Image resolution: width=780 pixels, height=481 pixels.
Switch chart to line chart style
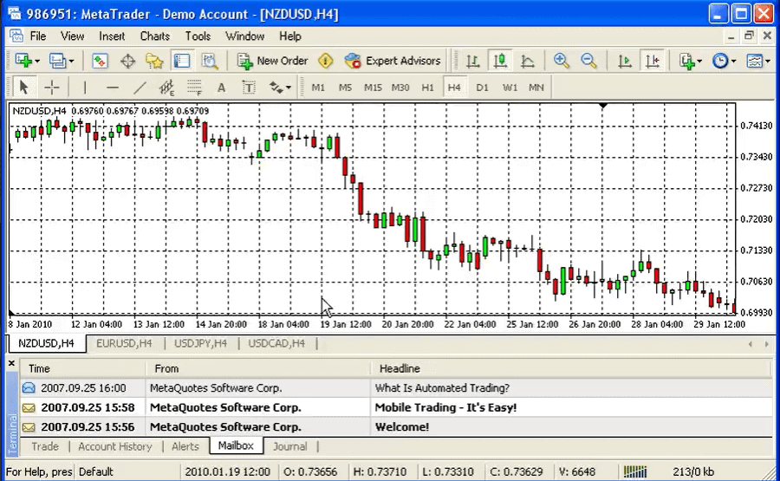pos(527,61)
